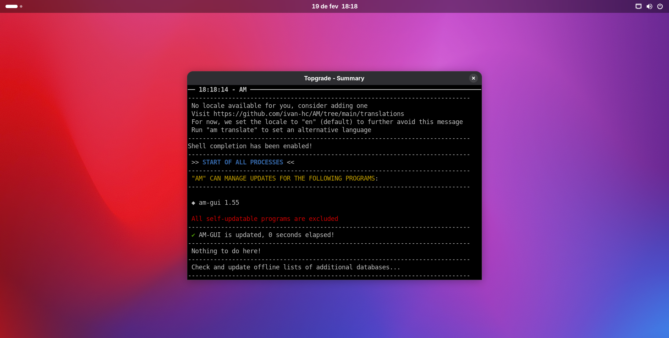Select the second workspace dot indicator
The width and height of the screenshot is (669, 338).
[x=21, y=6]
